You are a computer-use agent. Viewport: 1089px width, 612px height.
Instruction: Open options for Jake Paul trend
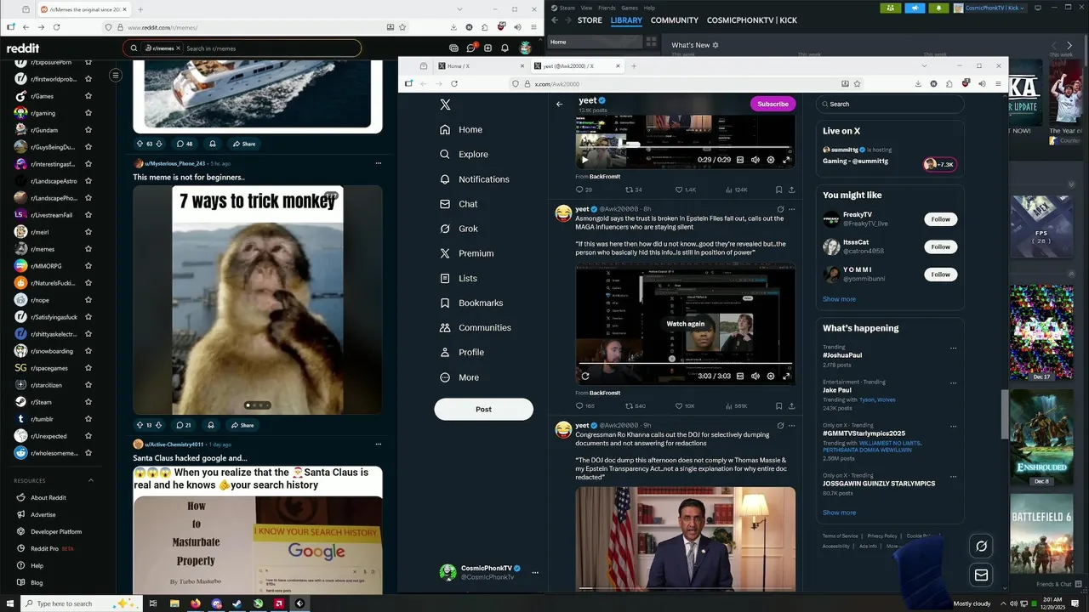953,382
